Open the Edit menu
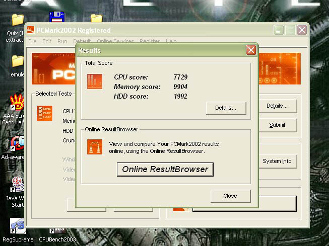Viewport: 329px width, 246px height. pos(47,41)
